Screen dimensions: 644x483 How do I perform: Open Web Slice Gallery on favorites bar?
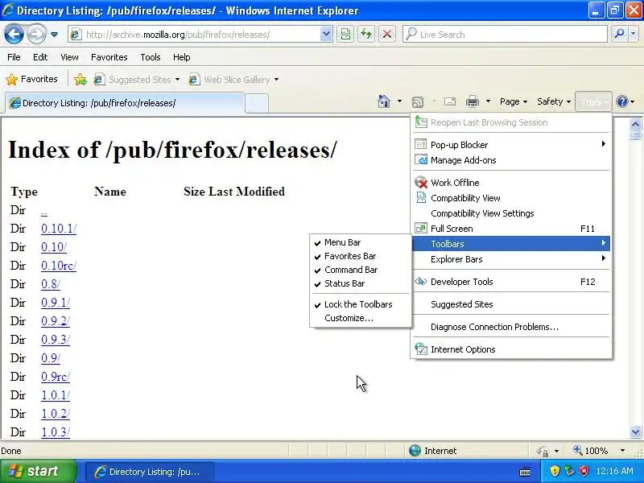pyautogui.click(x=233, y=79)
